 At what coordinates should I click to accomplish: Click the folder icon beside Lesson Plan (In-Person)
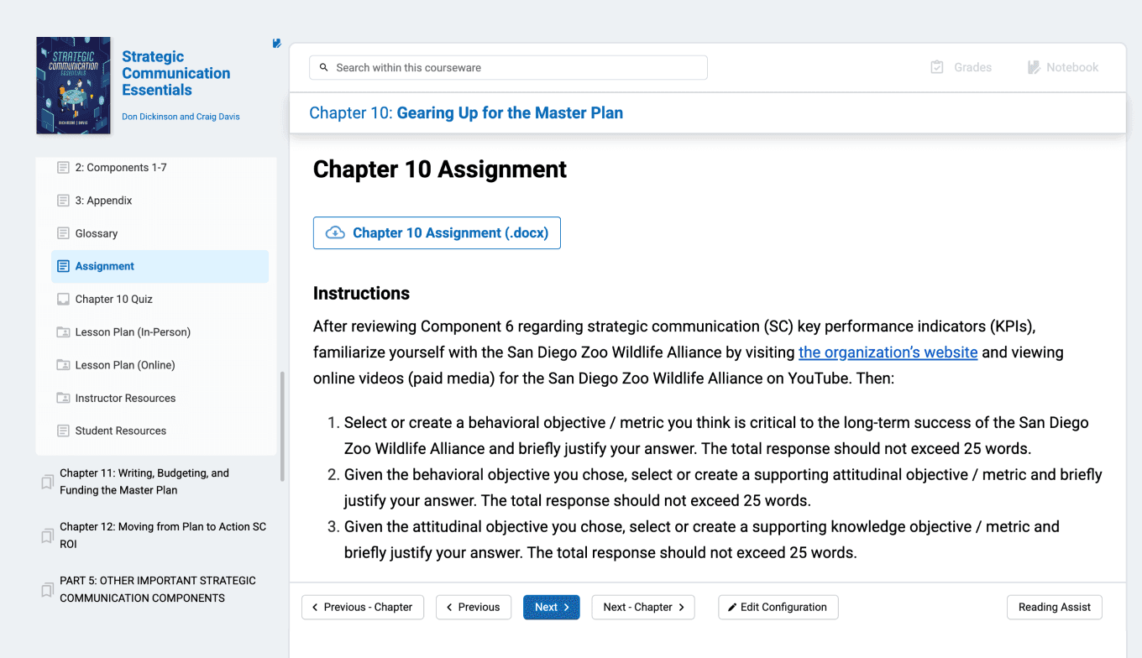(63, 332)
